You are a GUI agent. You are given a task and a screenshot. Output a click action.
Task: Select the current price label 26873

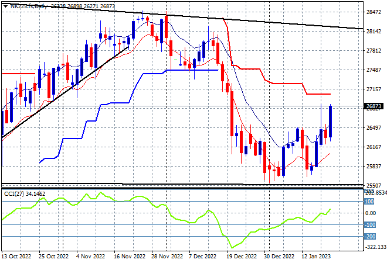point(374,106)
